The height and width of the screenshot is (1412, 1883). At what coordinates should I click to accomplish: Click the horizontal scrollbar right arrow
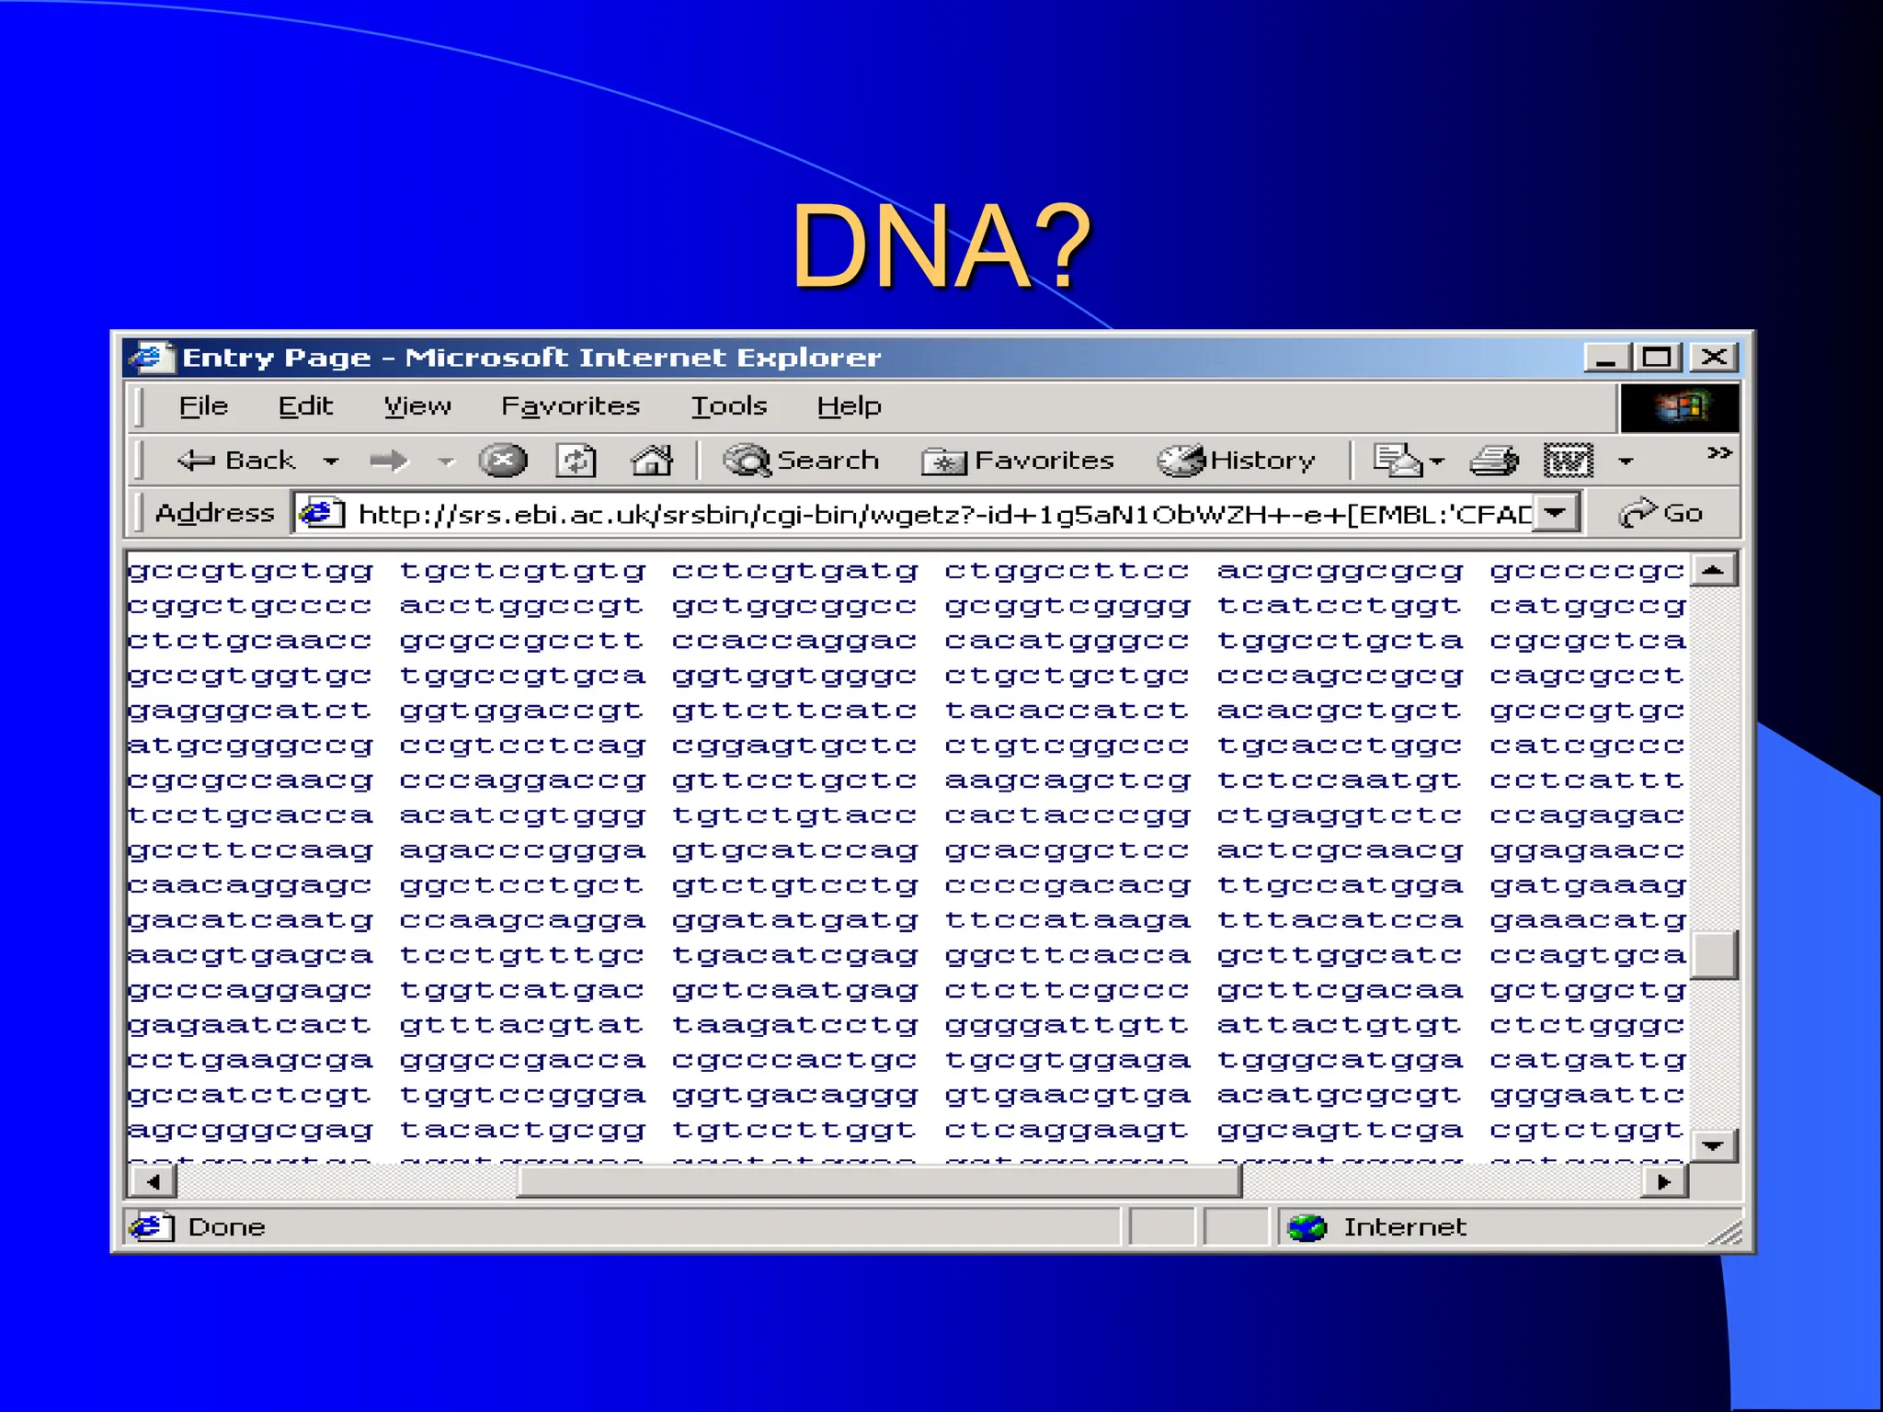click(x=1664, y=1182)
